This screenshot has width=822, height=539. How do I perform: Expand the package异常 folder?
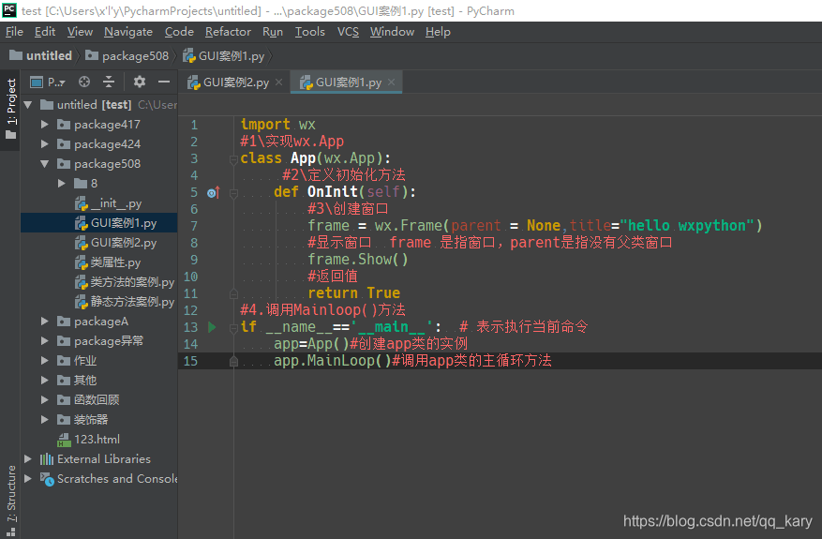pyautogui.click(x=45, y=341)
